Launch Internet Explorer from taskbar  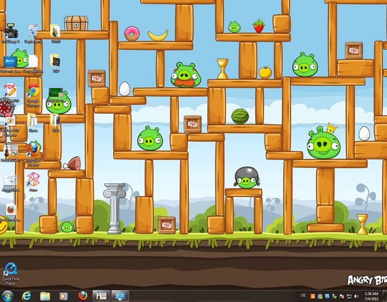point(26,296)
